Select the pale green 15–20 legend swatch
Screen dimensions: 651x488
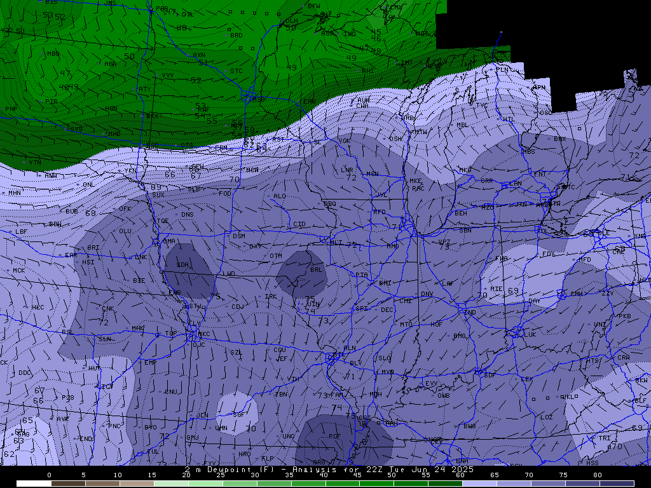(x=171, y=484)
